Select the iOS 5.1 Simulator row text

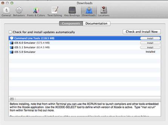[x=32, y=47]
